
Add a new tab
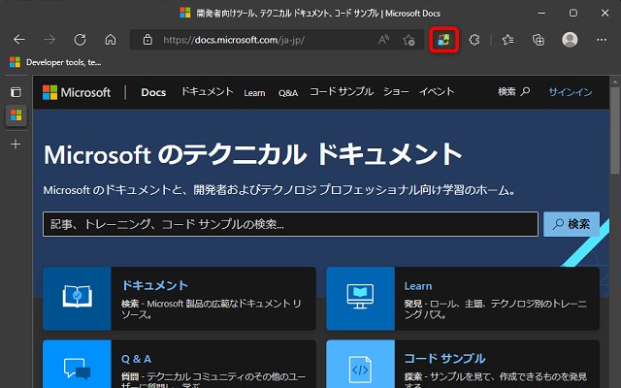point(16,145)
